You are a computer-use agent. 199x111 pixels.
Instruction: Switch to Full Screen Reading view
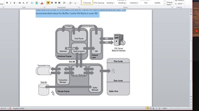[x=150, y=108]
